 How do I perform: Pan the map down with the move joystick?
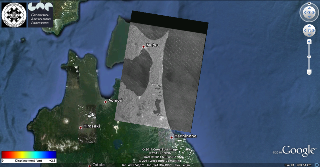pos(309,34)
